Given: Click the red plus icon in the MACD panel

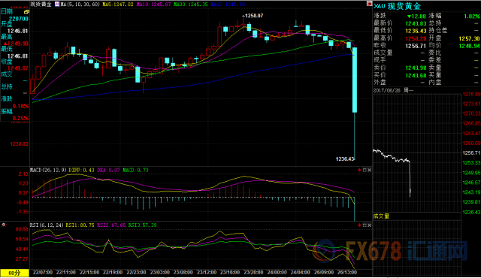Looking at the screenshot, I should click(x=359, y=170).
